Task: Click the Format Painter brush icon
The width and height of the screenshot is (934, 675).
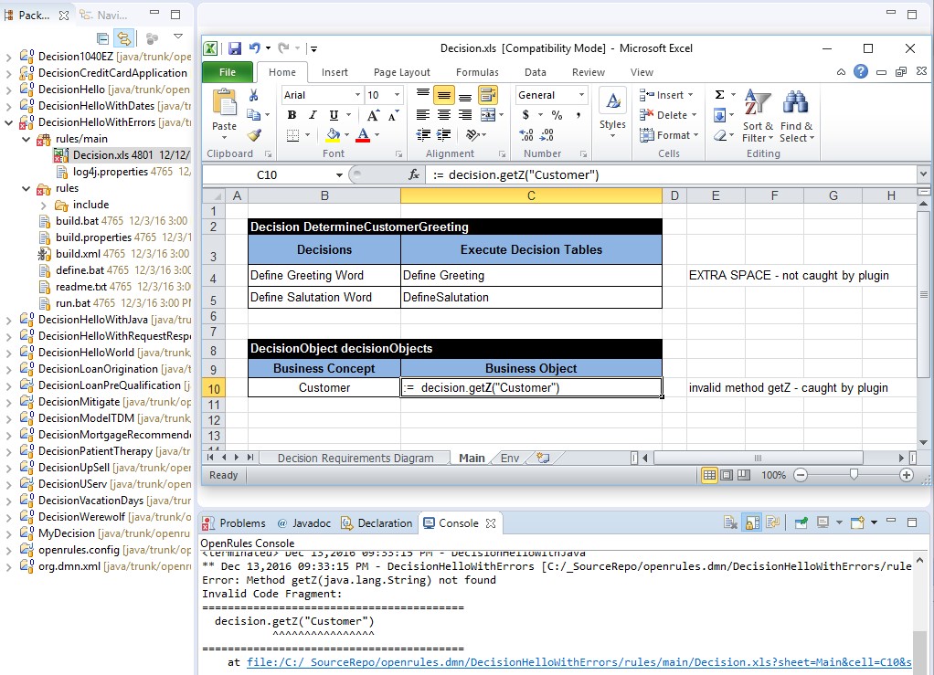Action: 254,135
